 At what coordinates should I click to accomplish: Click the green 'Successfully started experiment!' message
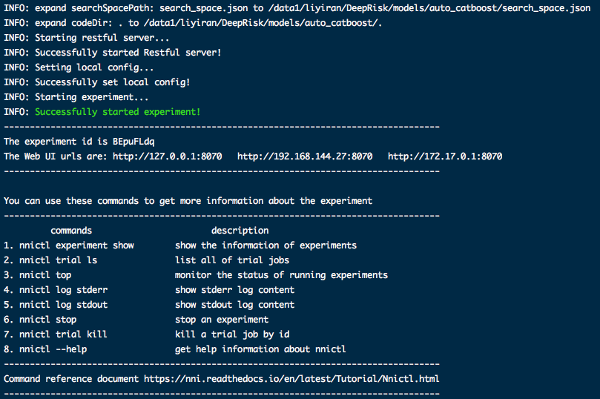point(117,112)
